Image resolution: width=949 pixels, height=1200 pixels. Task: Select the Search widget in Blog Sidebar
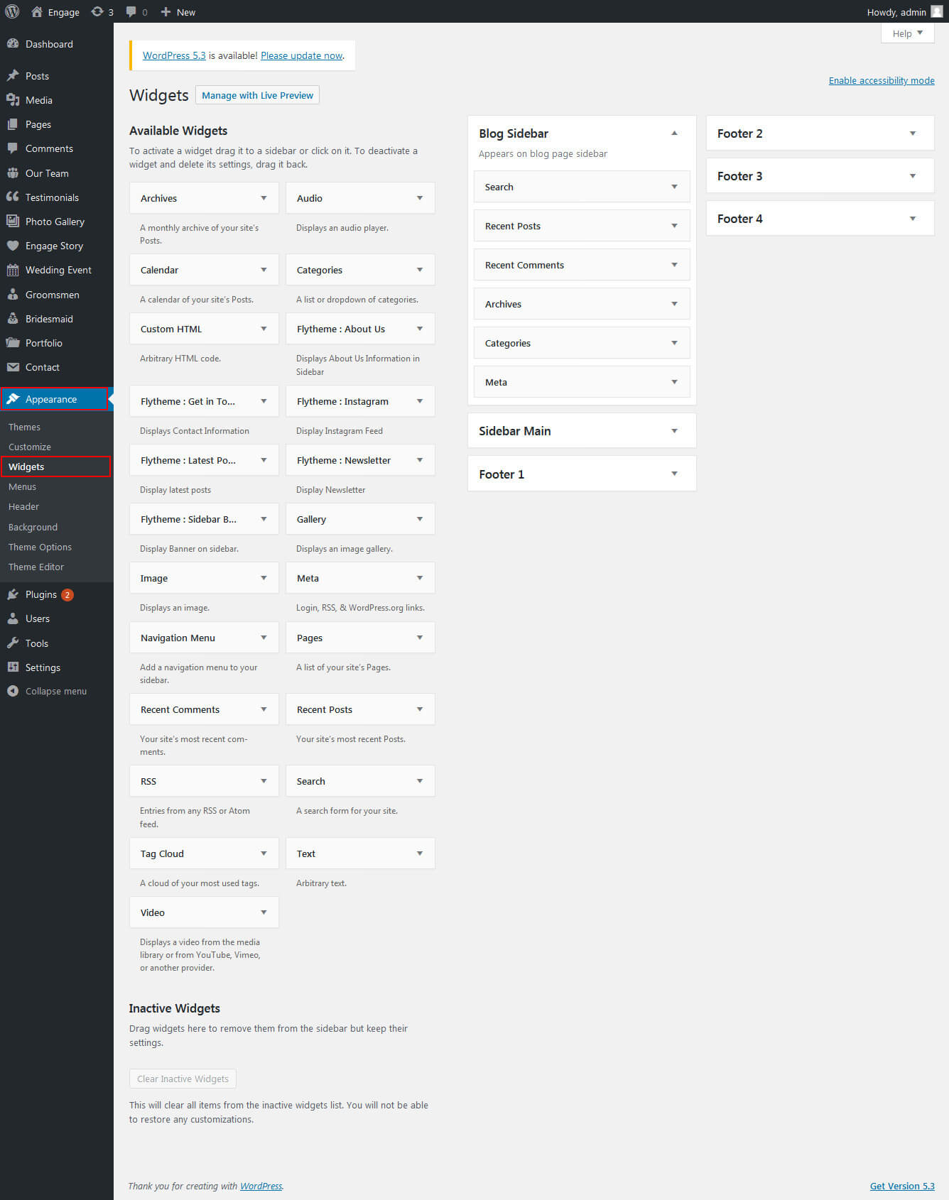click(582, 187)
